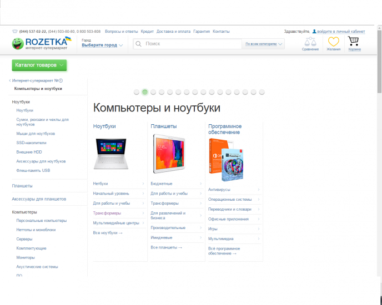The width and height of the screenshot is (382, 305).
Task: Click the arrow next to Нетбуки
Action: coord(143,184)
